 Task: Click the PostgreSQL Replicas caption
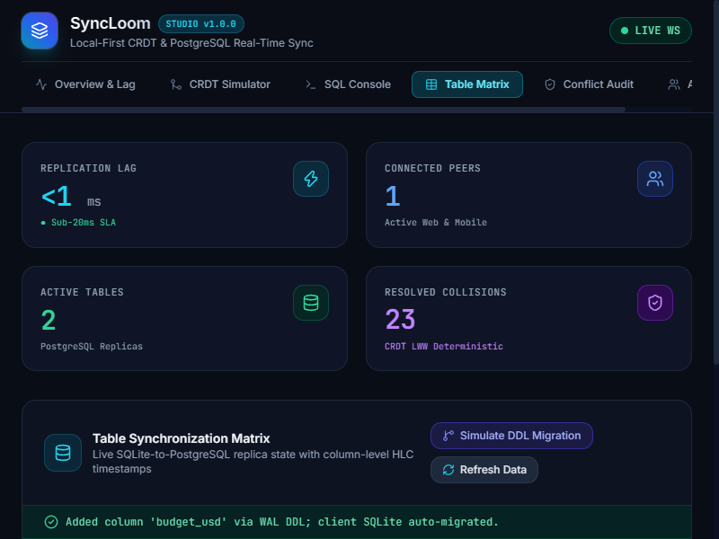92,347
